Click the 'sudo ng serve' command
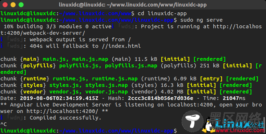The width and height of the screenshot is (266, 134). point(201,20)
